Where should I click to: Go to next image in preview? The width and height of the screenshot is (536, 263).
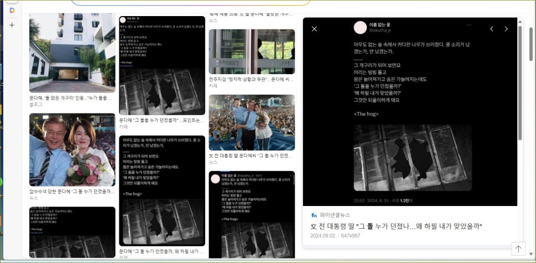click(x=506, y=29)
